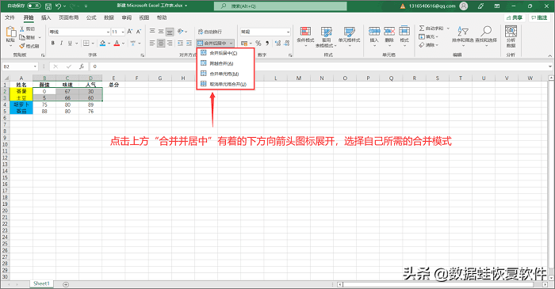Open the font size dropdown
The height and width of the screenshot is (289, 555).
pos(123,32)
